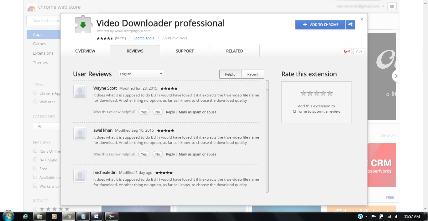
Task: Mark awal khan's review as spam
Action: click(197, 154)
